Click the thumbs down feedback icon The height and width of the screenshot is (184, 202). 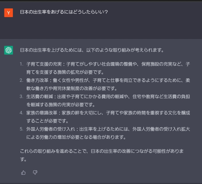[x=35, y=173]
